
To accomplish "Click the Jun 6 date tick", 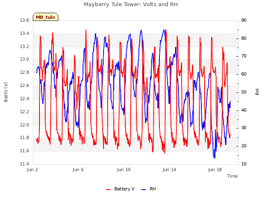I will pos(78,170).
